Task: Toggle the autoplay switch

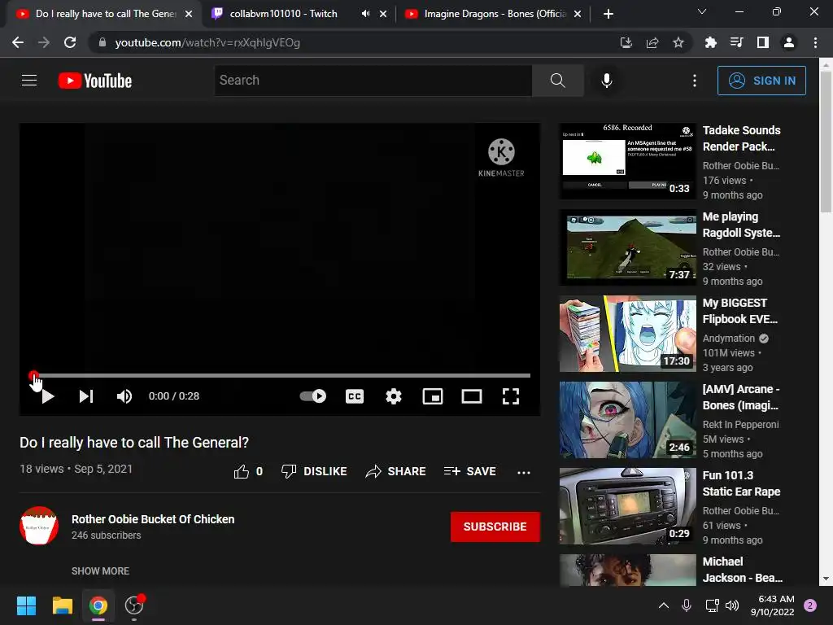Action: [313, 396]
